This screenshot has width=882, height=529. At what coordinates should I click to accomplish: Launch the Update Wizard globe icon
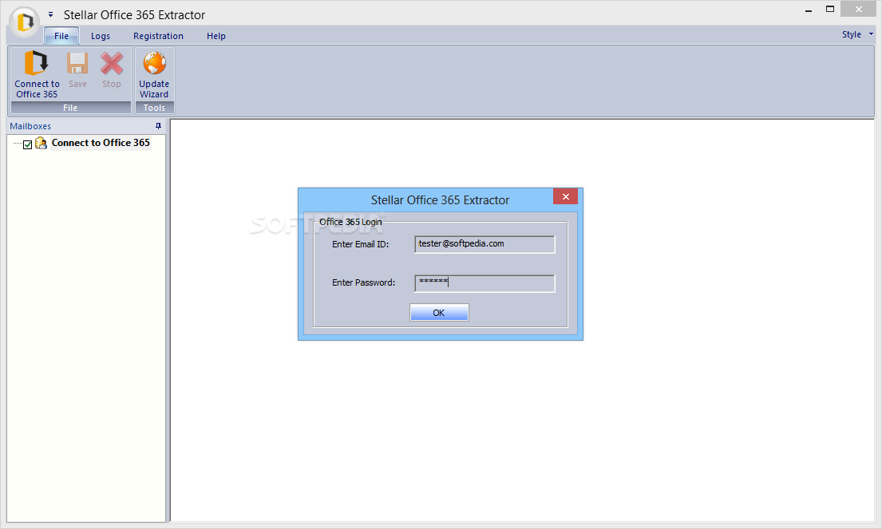pyautogui.click(x=154, y=63)
